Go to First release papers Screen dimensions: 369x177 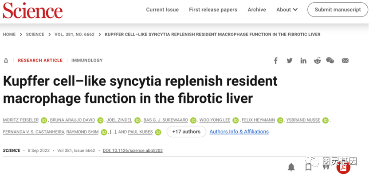(213, 10)
